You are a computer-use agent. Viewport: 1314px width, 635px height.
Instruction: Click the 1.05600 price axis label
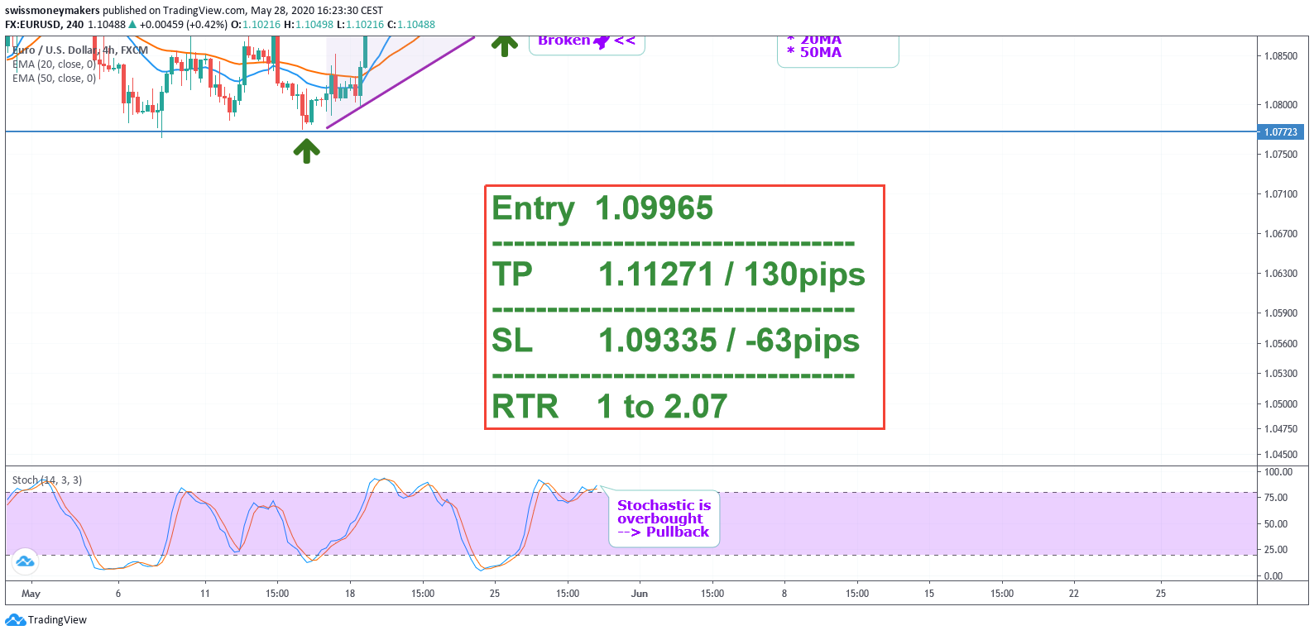[1281, 344]
